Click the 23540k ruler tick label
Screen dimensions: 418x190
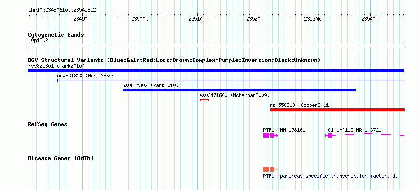tap(370, 19)
